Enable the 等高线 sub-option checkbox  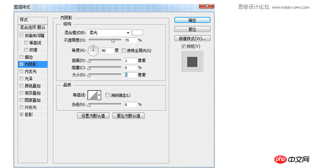click(26, 43)
